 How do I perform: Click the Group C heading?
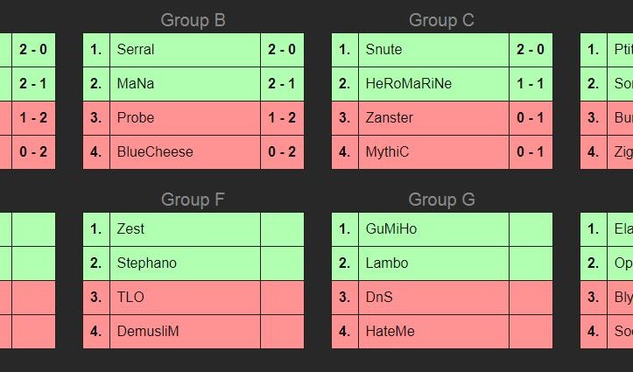[x=441, y=20]
